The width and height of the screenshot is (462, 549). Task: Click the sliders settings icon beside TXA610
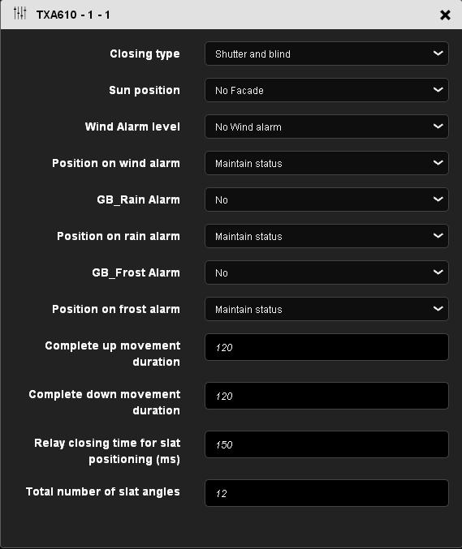point(19,14)
